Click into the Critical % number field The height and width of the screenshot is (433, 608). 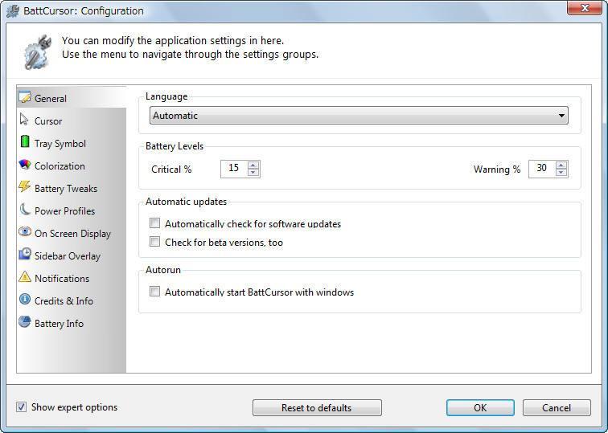(234, 169)
